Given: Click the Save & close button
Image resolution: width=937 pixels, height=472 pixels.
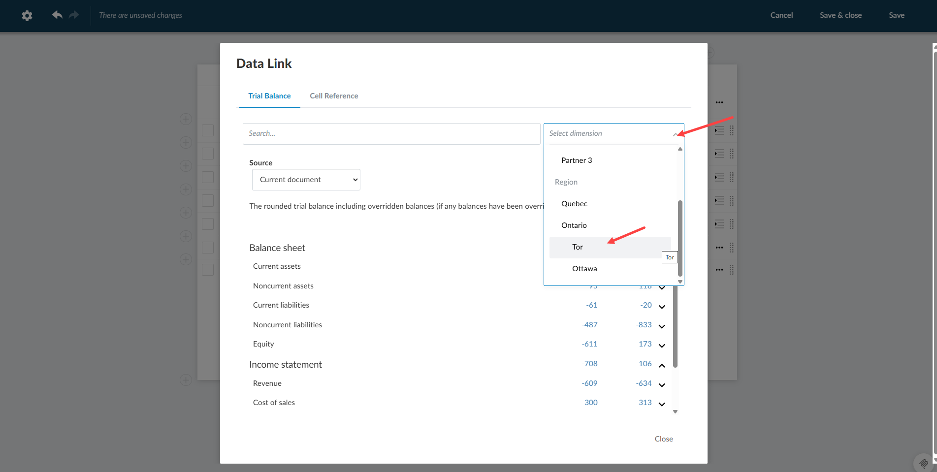Looking at the screenshot, I should point(840,15).
